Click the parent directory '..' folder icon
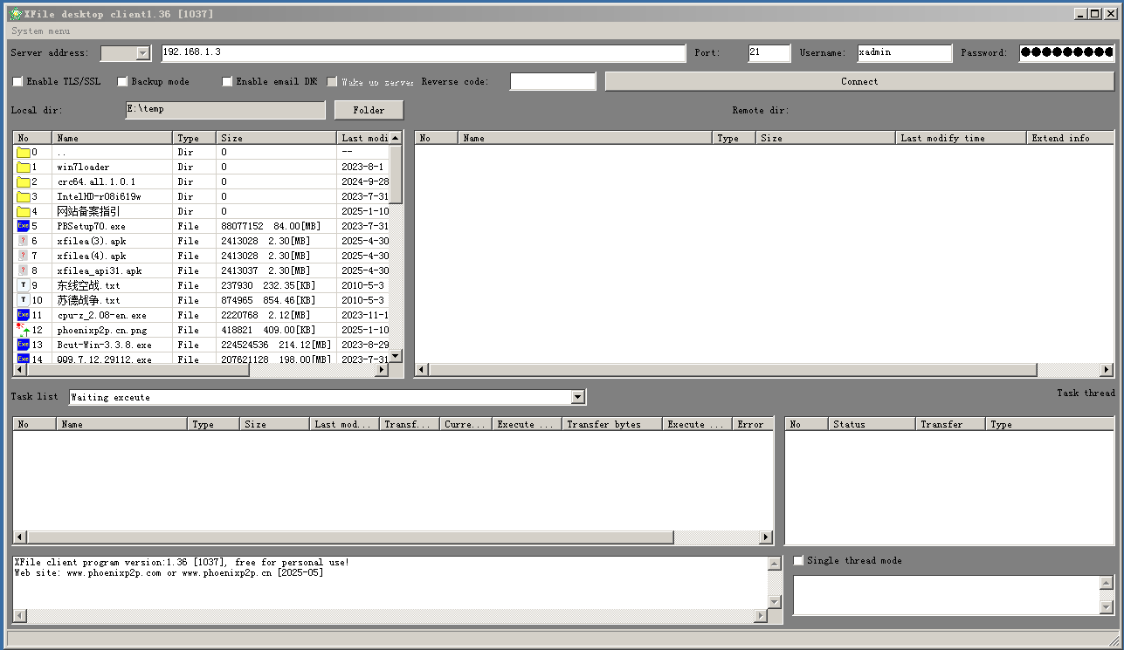Image resolution: width=1124 pixels, height=650 pixels. pyautogui.click(x=23, y=153)
